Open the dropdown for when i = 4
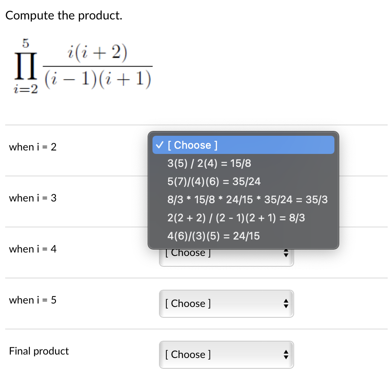 [x=226, y=253]
